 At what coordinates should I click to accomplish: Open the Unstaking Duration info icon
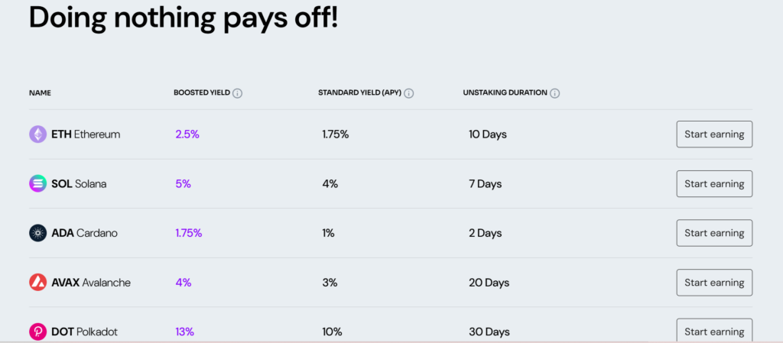[x=555, y=93]
